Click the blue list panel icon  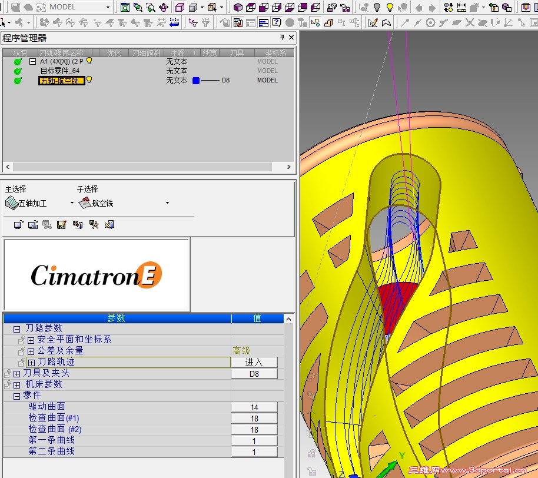coord(264,22)
